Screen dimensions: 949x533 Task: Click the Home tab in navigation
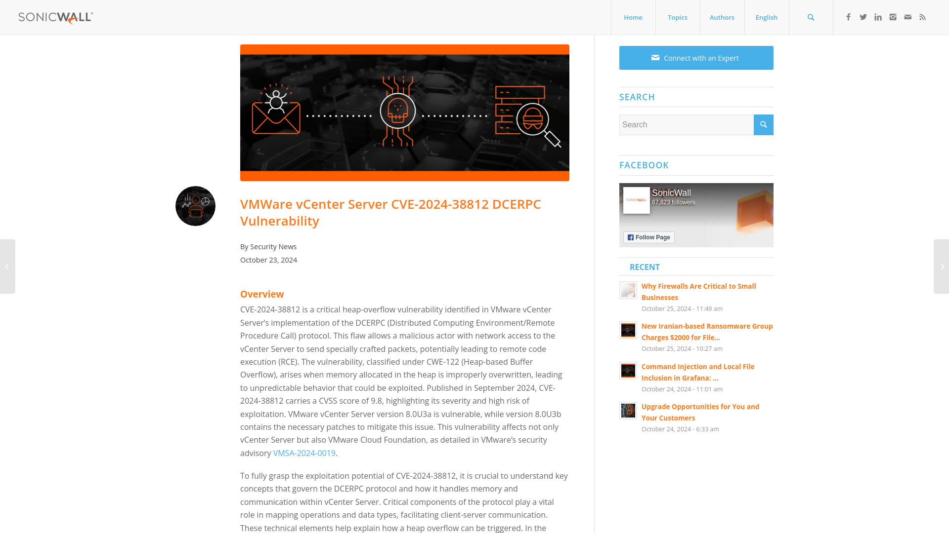pos(632,18)
